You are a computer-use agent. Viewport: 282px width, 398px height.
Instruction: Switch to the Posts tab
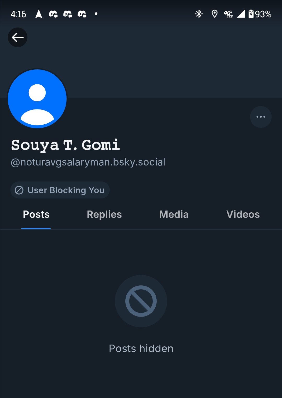[x=36, y=214]
